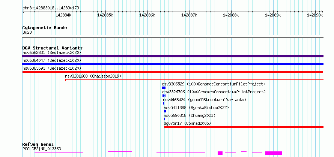Select the nsv3201660 thin red variant line
This screenshot has width=334, height=157.
pos(194,80)
